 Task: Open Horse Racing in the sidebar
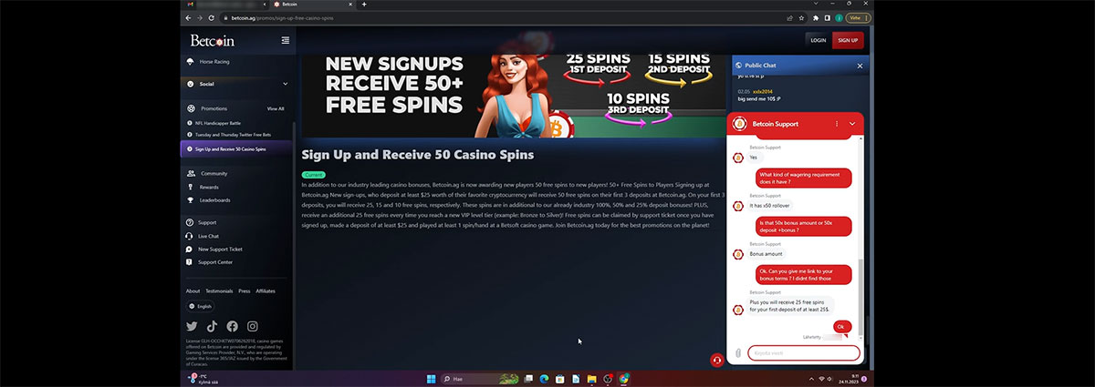pyautogui.click(x=214, y=62)
